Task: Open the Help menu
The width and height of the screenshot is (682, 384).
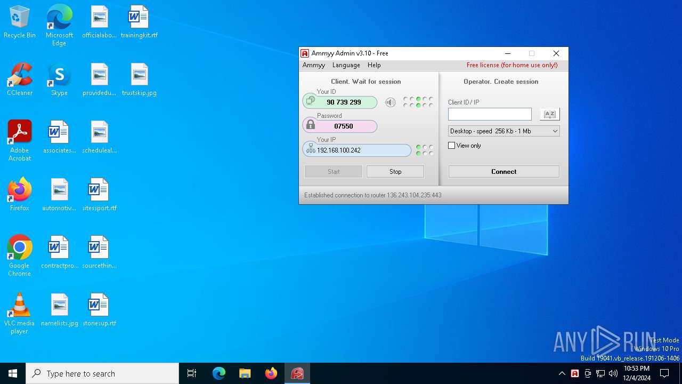Action: [x=374, y=65]
